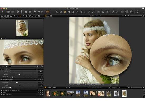Viewport: 145px width, 105px height.
Task: Select the Rotate straighten tool
Action: (x=73, y=12)
